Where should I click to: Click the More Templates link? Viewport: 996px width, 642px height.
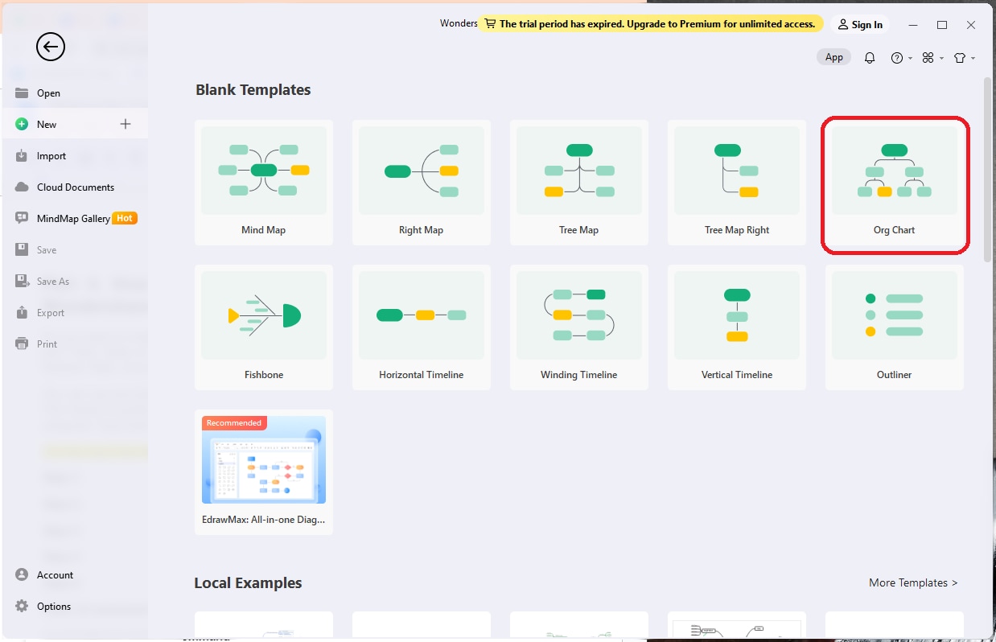pos(913,582)
